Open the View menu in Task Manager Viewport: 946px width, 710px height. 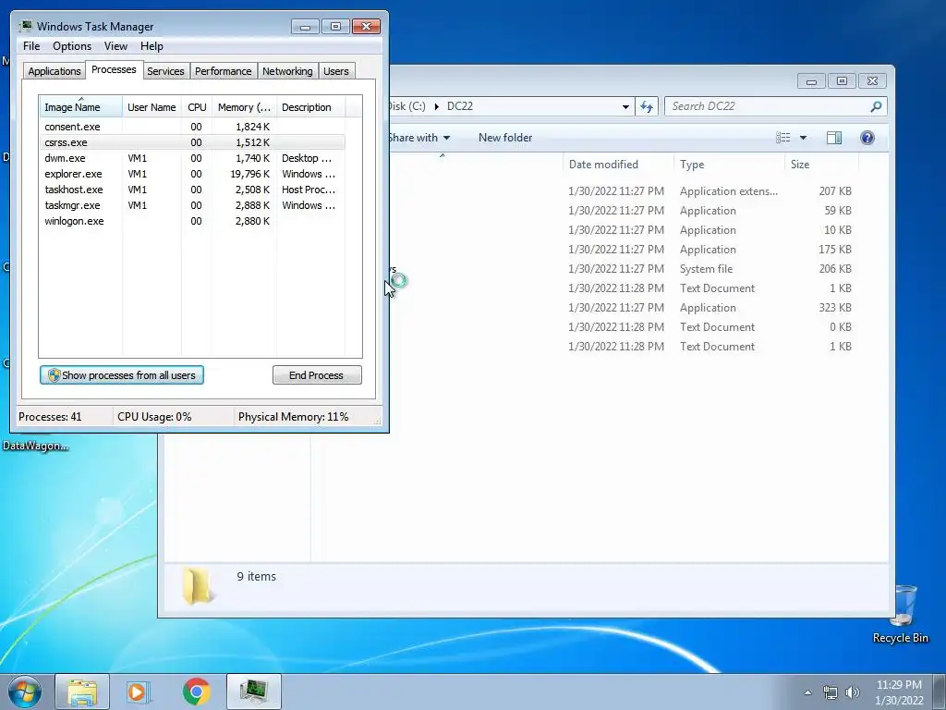pos(115,46)
